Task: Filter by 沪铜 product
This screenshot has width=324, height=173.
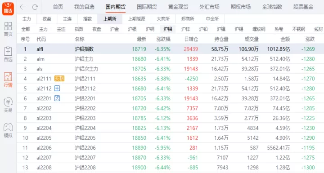Action: [x=150, y=29]
